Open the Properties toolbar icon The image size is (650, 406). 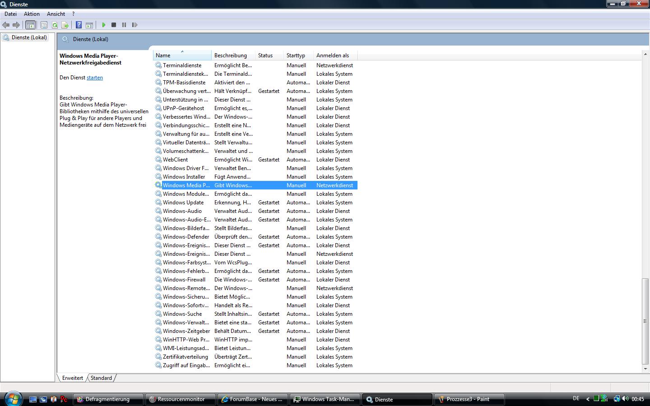[44, 25]
